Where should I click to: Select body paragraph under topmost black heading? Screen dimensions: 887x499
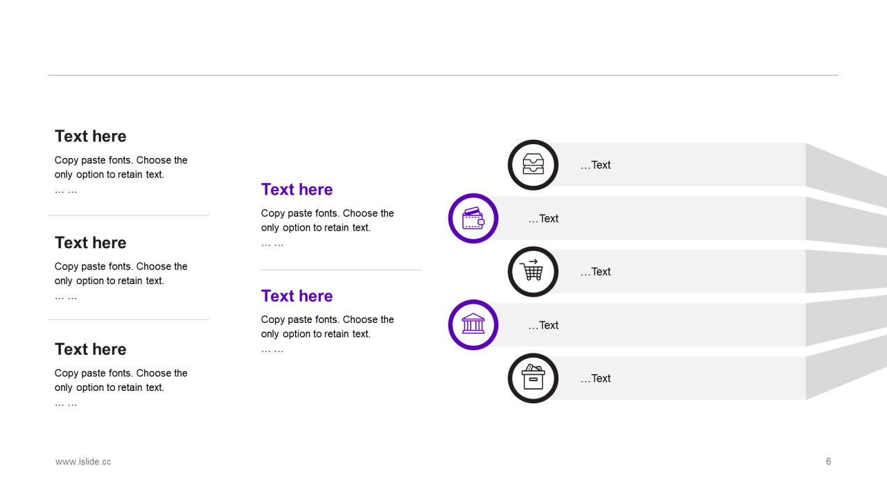pos(121,175)
